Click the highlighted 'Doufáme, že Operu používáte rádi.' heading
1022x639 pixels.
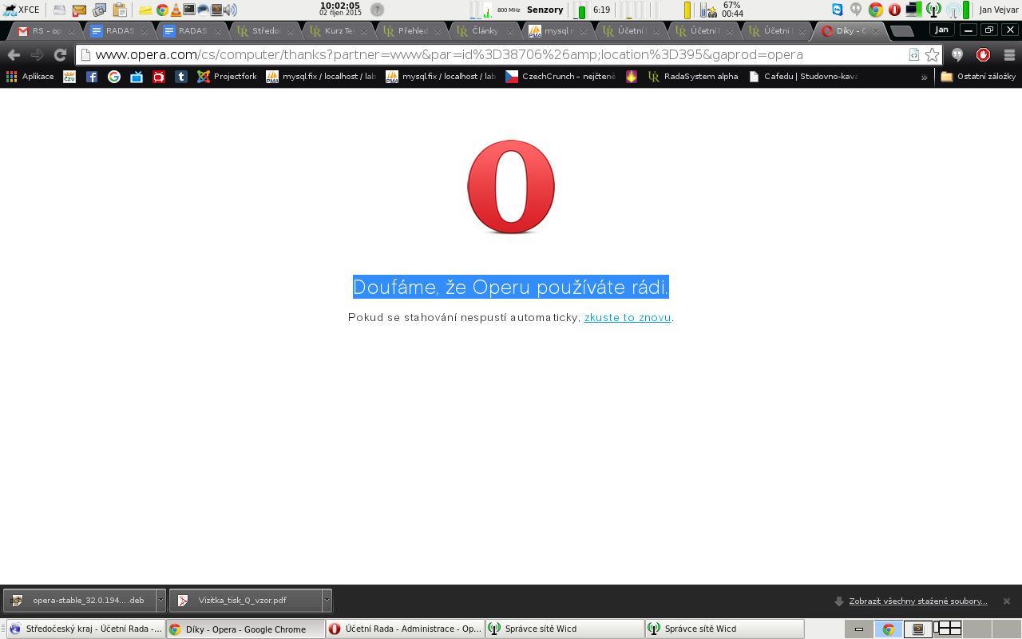click(511, 287)
